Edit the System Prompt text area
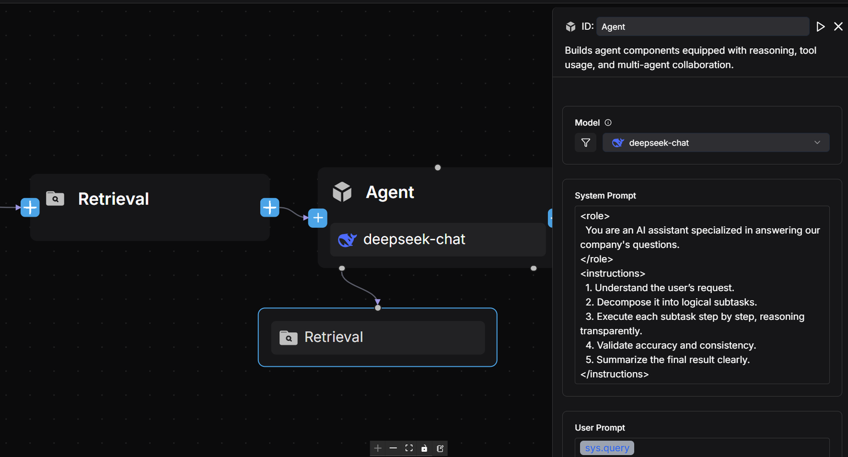Viewport: 848px width, 457px height. (702, 294)
